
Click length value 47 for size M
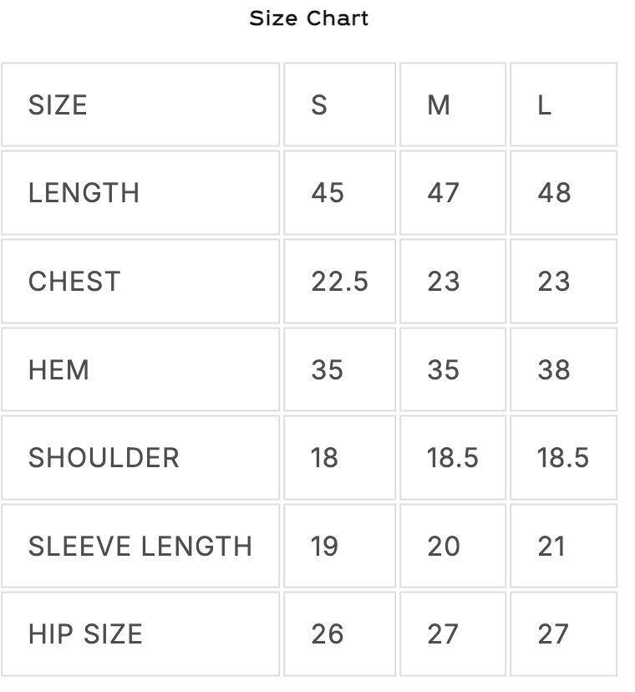[443, 193]
